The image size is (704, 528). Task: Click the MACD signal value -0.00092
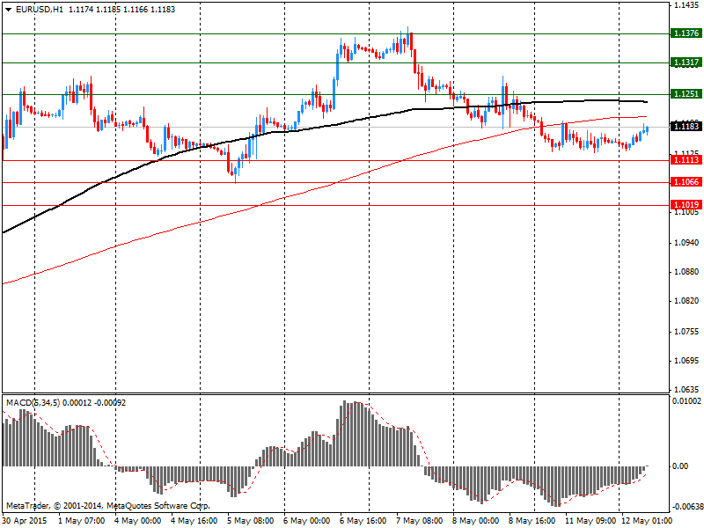coord(110,403)
